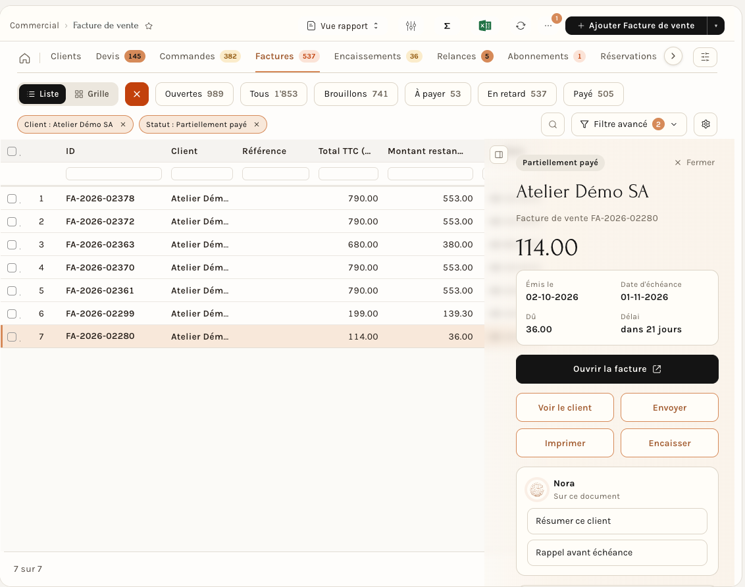This screenshot has width=745, height=587.
Task: Open the three-dots more options menu
Action: click(548, 26)
